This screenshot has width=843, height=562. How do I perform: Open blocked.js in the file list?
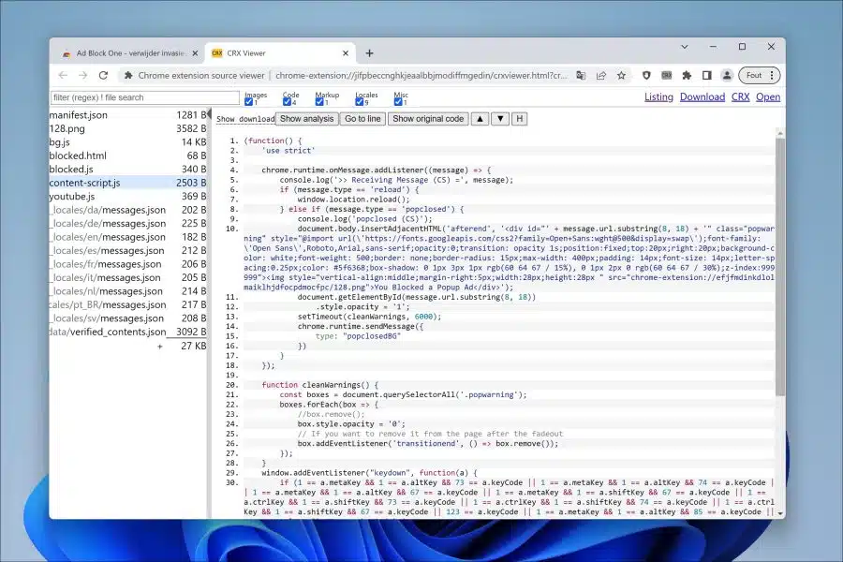(x=128, y=169)
